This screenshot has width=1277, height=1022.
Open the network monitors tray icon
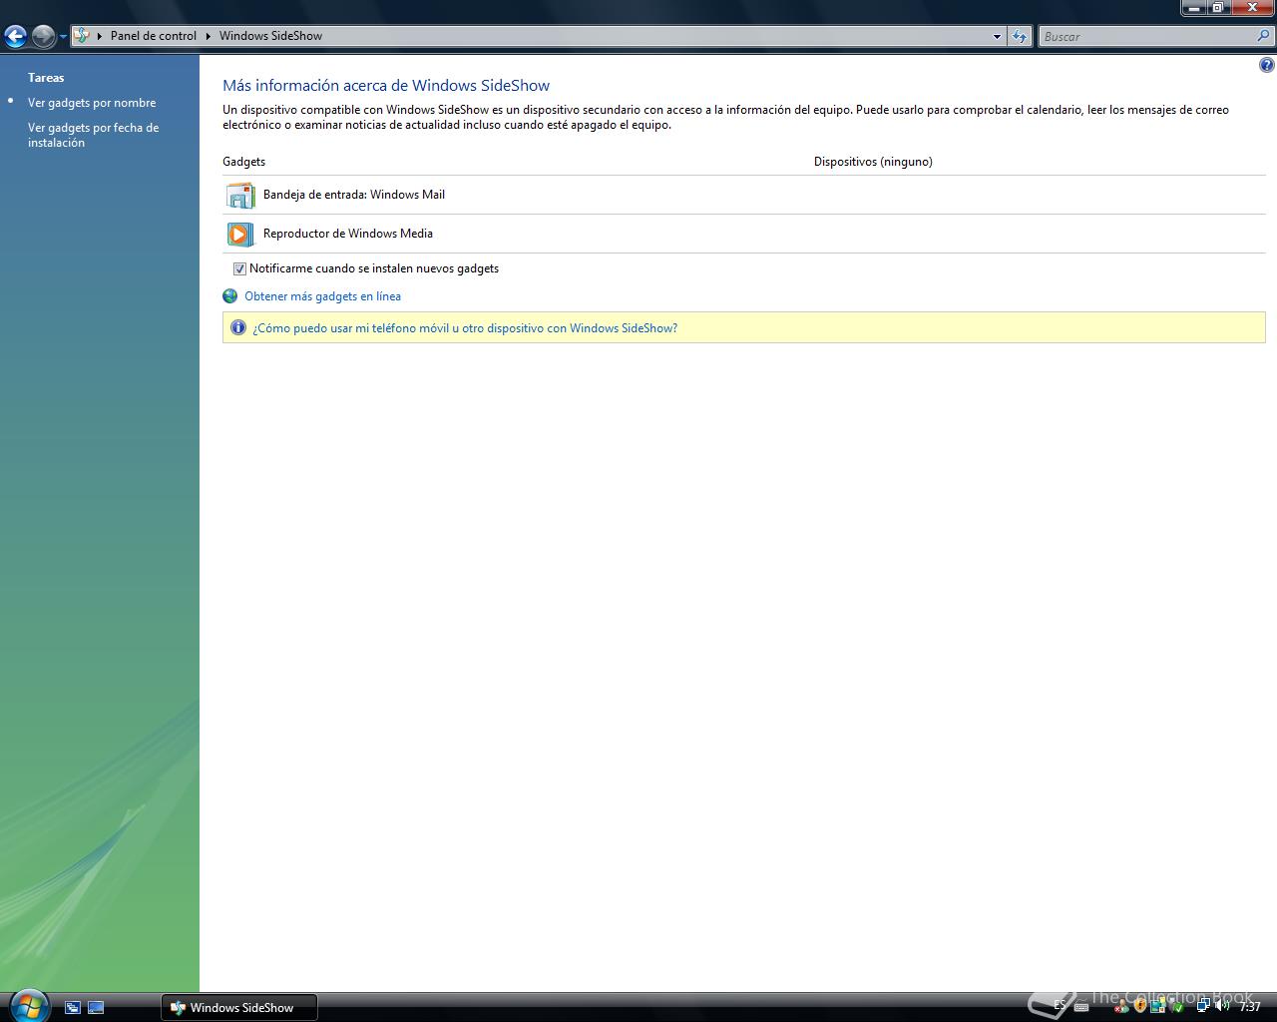tap(1203, 1006)
